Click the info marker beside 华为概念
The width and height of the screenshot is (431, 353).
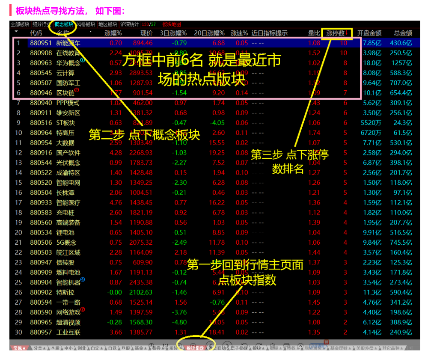pyautogui.click(x=83, y=60)
